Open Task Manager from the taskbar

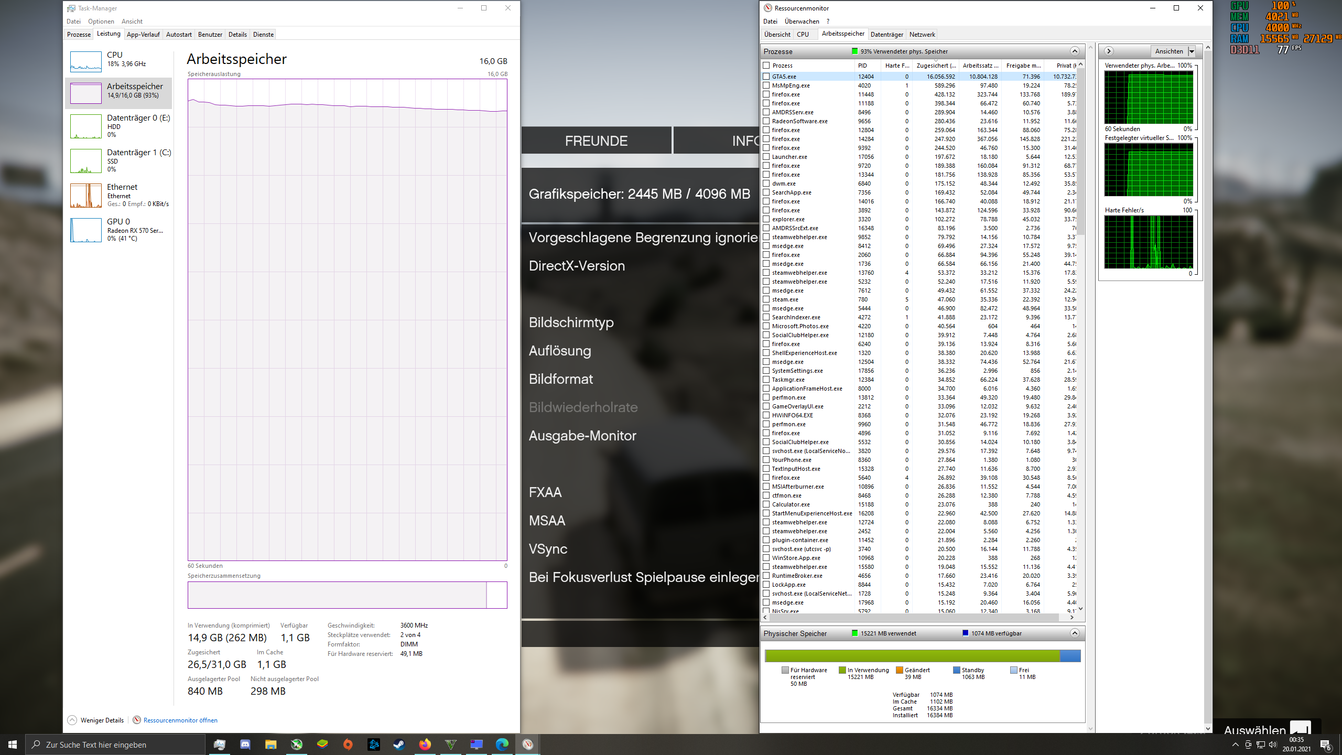219,745
